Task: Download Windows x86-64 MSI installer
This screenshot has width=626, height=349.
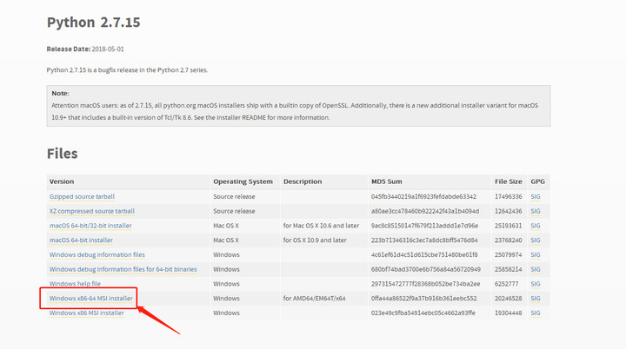Action: 91,299
